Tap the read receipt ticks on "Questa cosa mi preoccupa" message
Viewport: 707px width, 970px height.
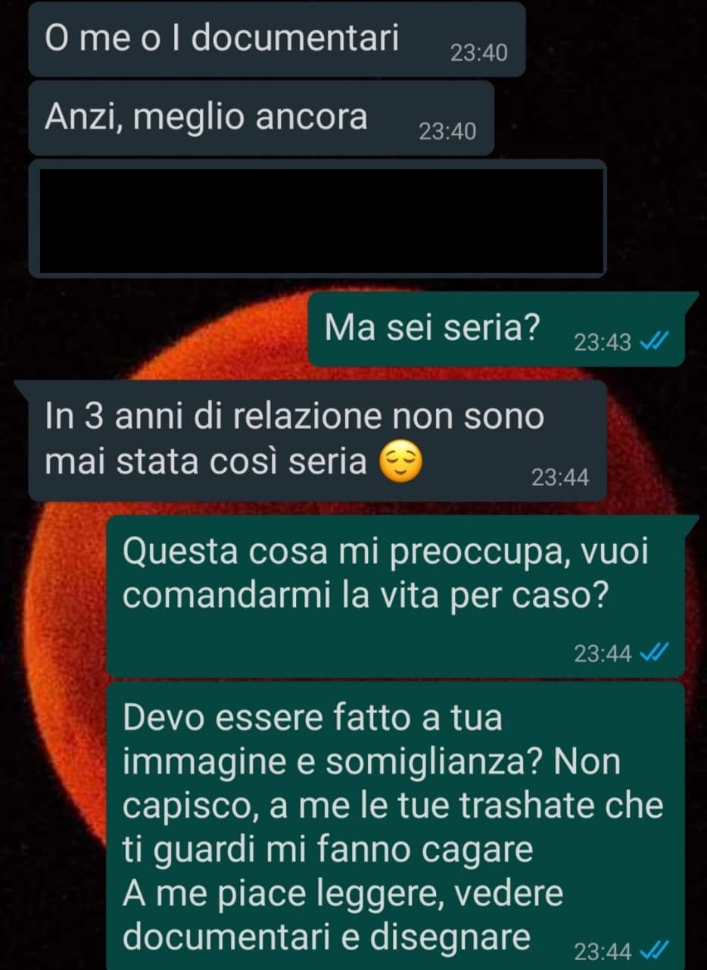pos(653,653)
